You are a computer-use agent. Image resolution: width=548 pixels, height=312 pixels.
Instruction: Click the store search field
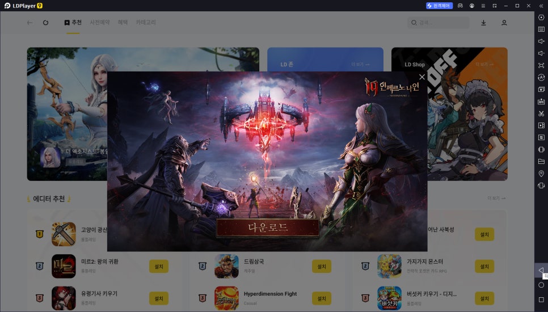click(439, 23)
